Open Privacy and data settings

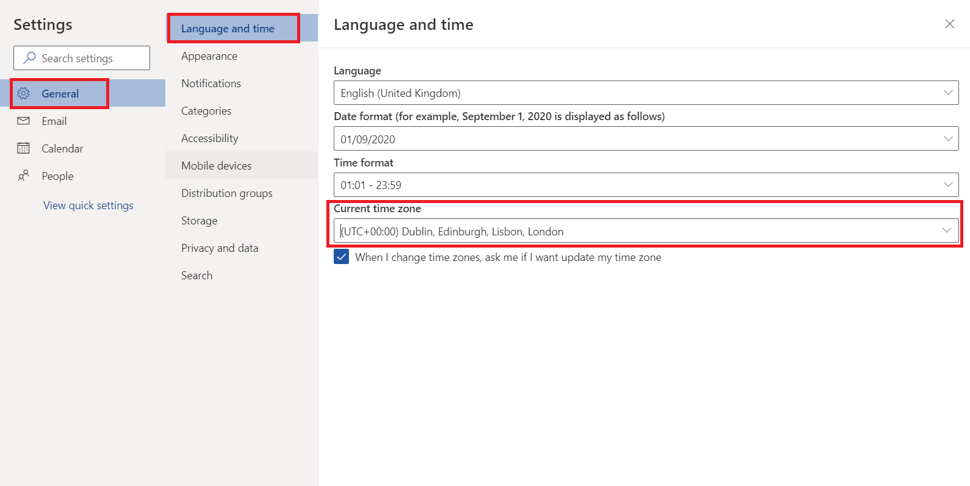tap(220, 248)
